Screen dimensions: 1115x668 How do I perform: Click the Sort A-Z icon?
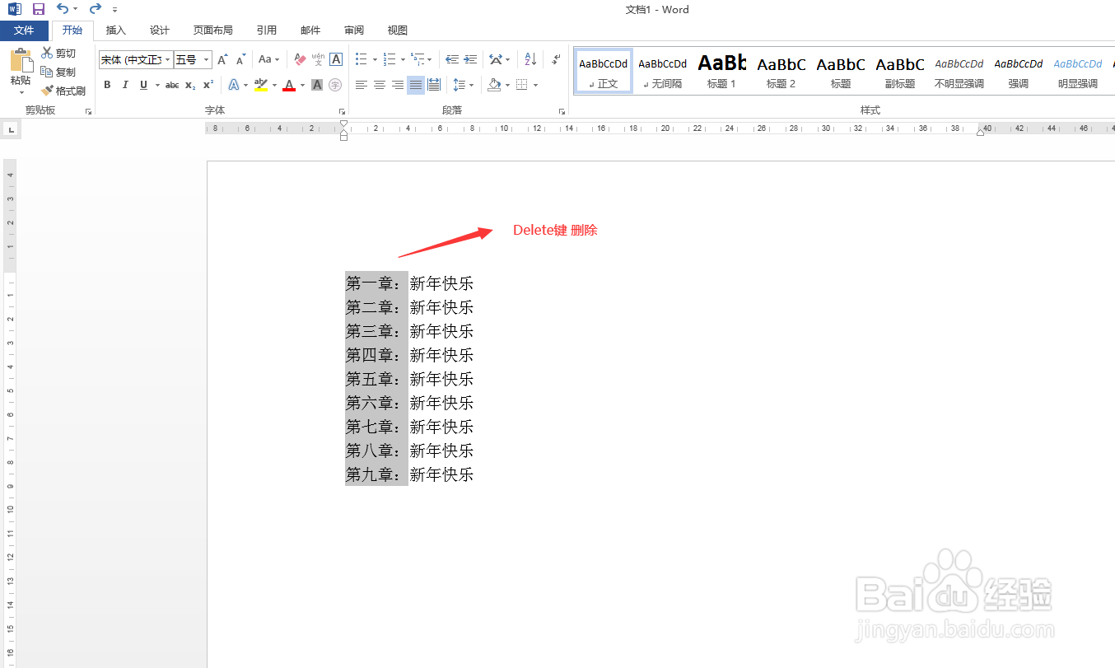coord(530,59)
